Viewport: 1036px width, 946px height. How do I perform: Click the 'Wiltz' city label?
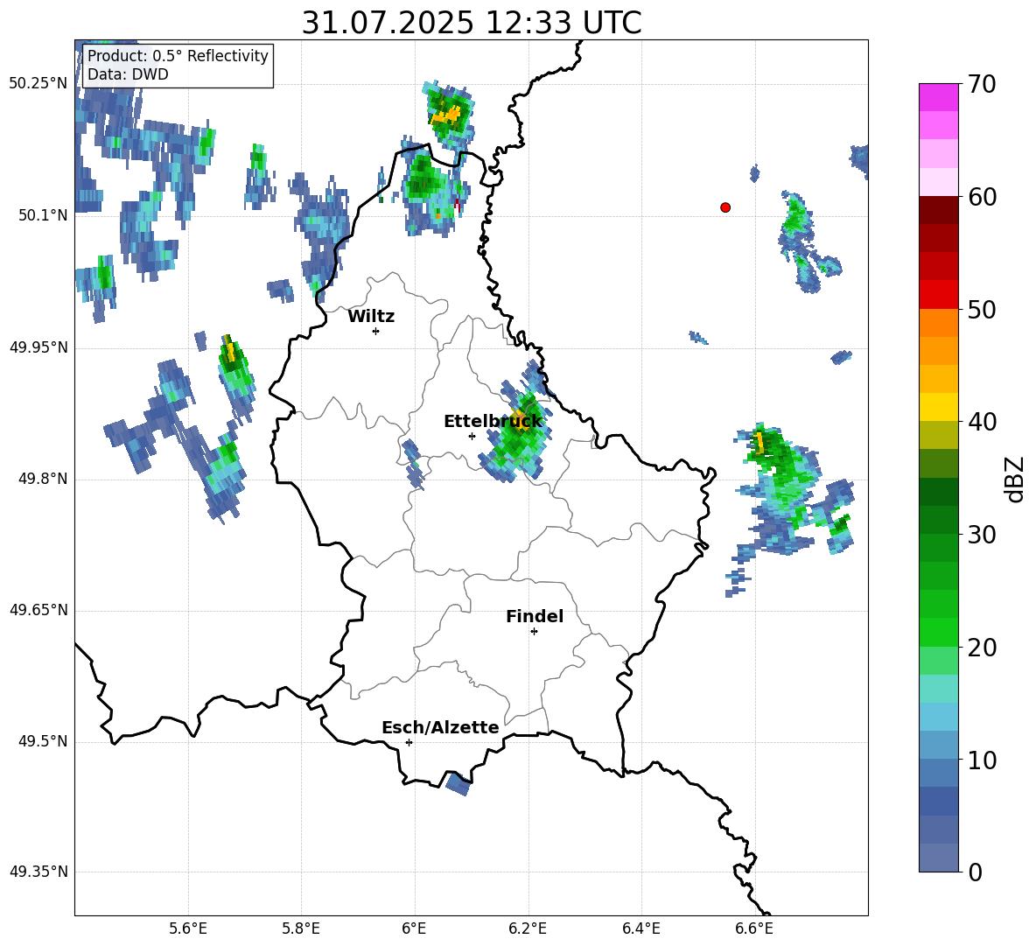371,317
